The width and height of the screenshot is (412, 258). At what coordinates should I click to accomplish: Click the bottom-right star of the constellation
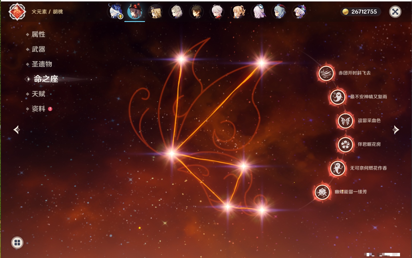tap(262, 210)
